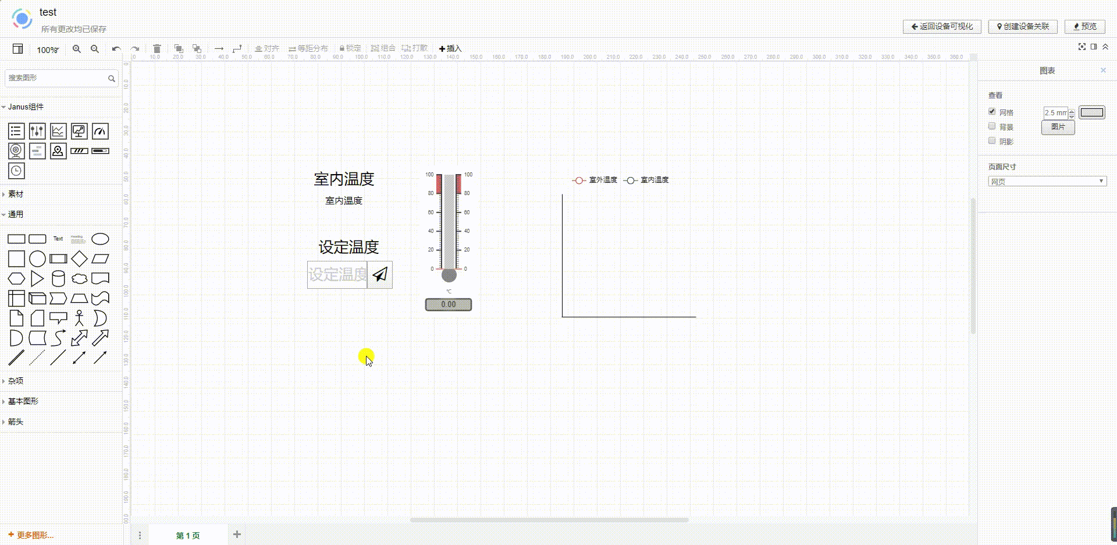Click the 图片 image button

pos(1058,127)
